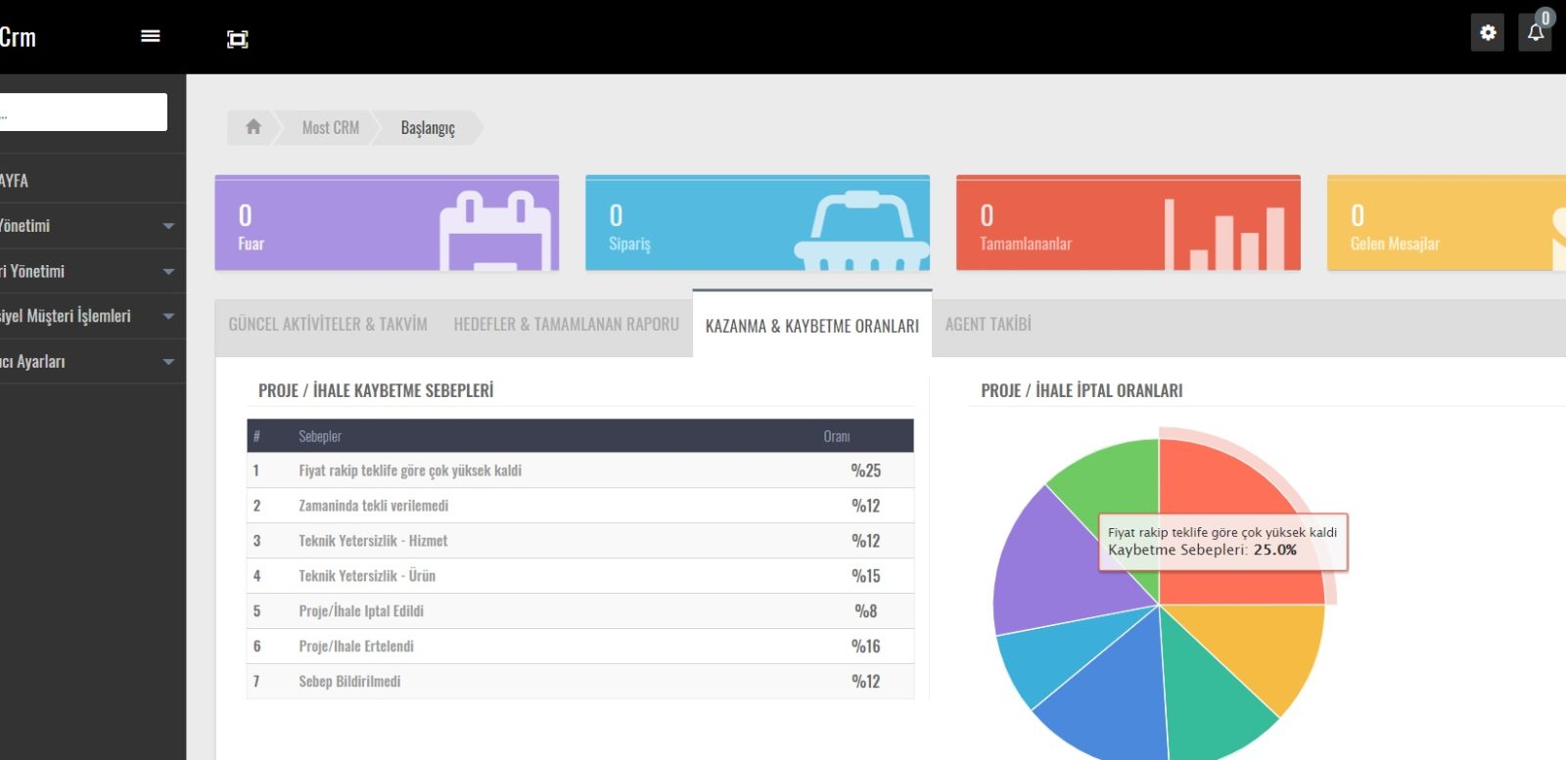Click the hamburger menu icon

(x=150, y=36)
